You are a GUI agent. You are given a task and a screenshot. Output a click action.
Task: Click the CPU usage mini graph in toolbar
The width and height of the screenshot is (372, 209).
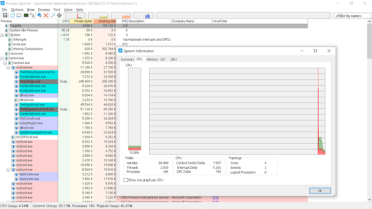click(76, 15)
